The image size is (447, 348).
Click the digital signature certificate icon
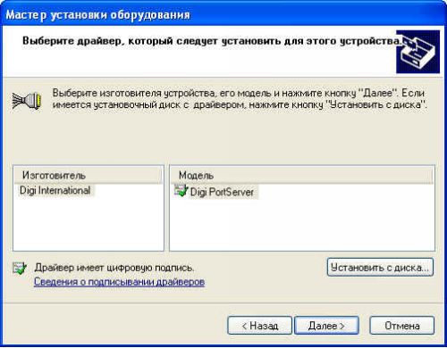tap(20, 269)
